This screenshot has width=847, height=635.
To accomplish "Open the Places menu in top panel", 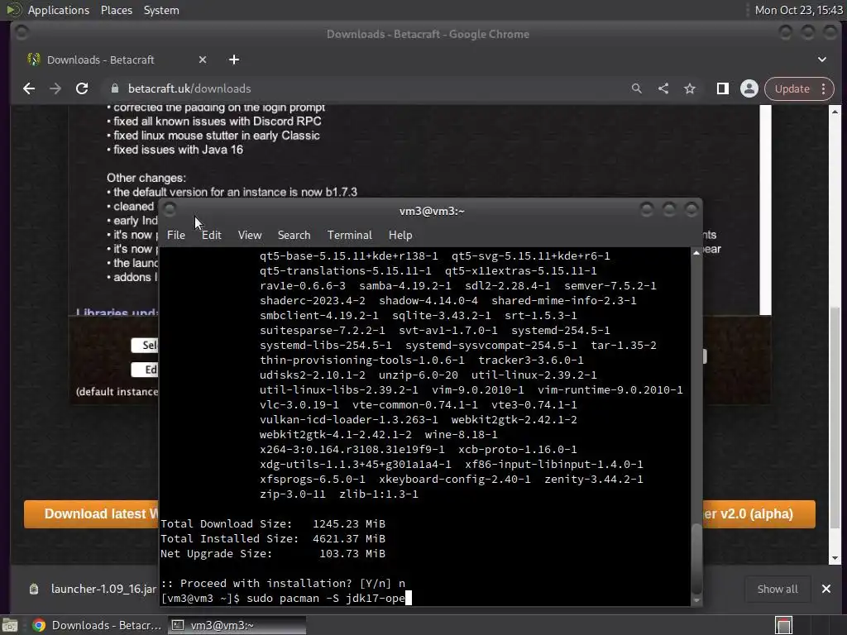I will (116, 10).
